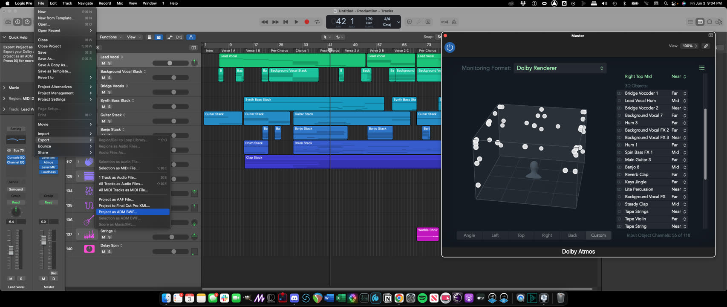Open the View menu in tracks area

(134, 37)
